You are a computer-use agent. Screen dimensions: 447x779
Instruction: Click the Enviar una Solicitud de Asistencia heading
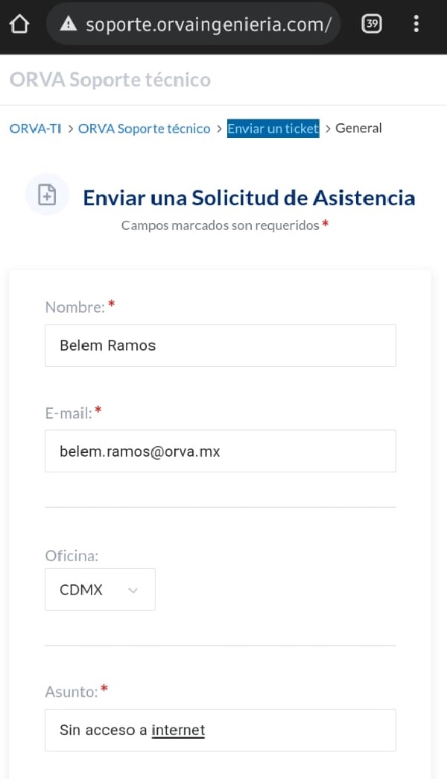point(249,198)
